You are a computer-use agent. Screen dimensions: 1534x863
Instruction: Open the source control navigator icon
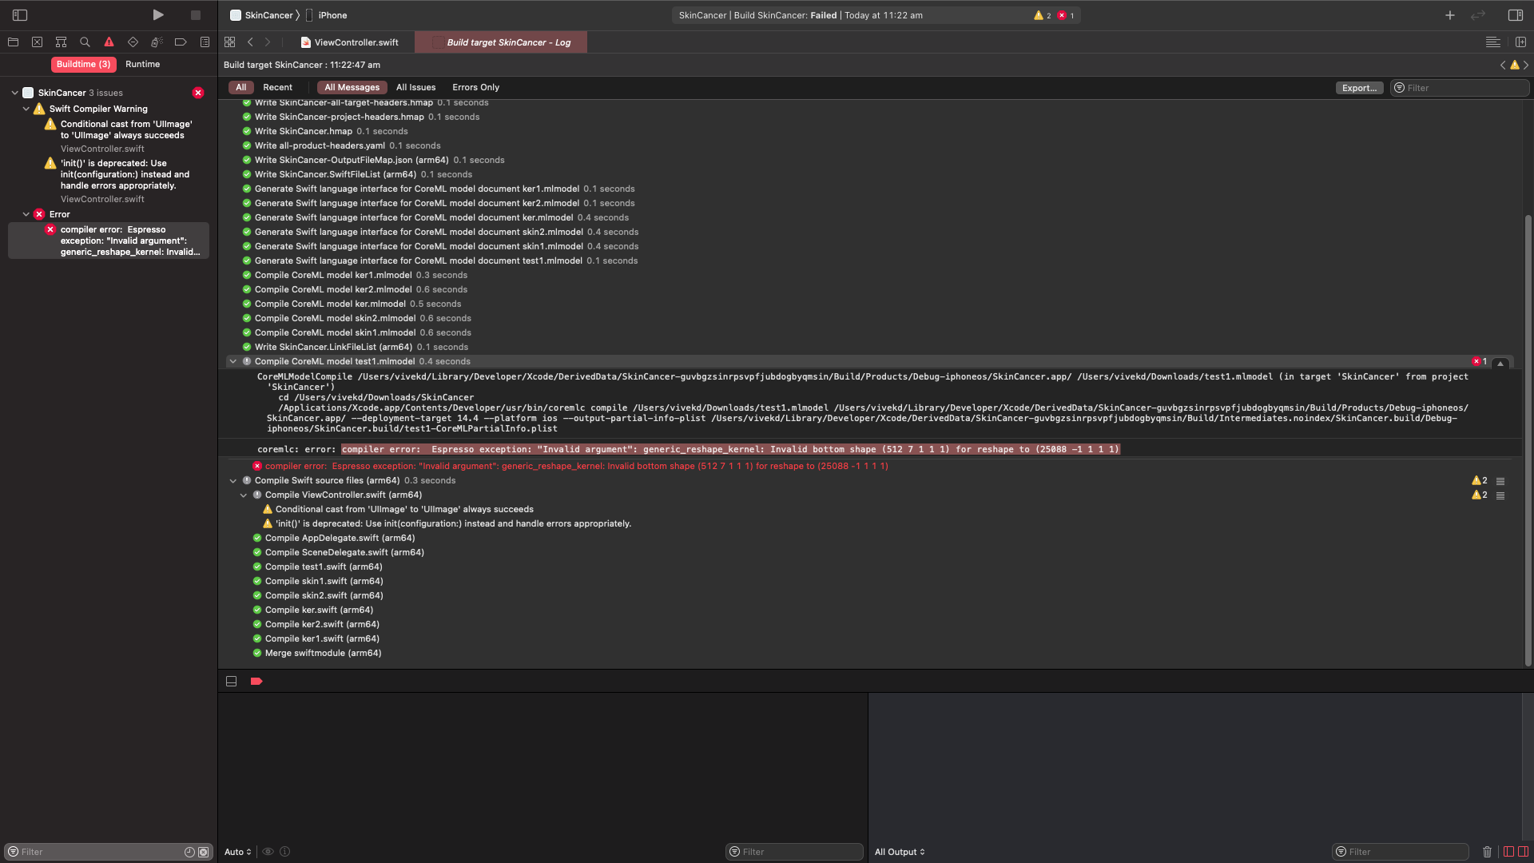point(37,42)
